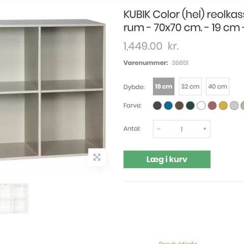Viewport: 244px width, 244px height.
Task: Choose yellow color swatch
Action: click(223, 106)
